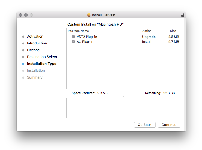Click the blue bullet beside Installation Type

[x=23, y=64]
